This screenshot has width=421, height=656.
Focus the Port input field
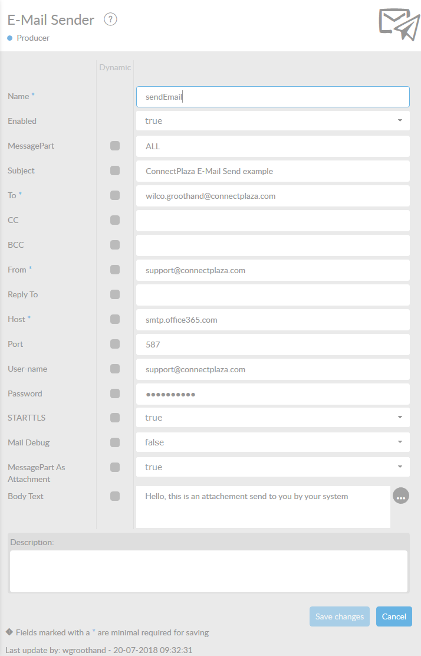click(272, 345)
